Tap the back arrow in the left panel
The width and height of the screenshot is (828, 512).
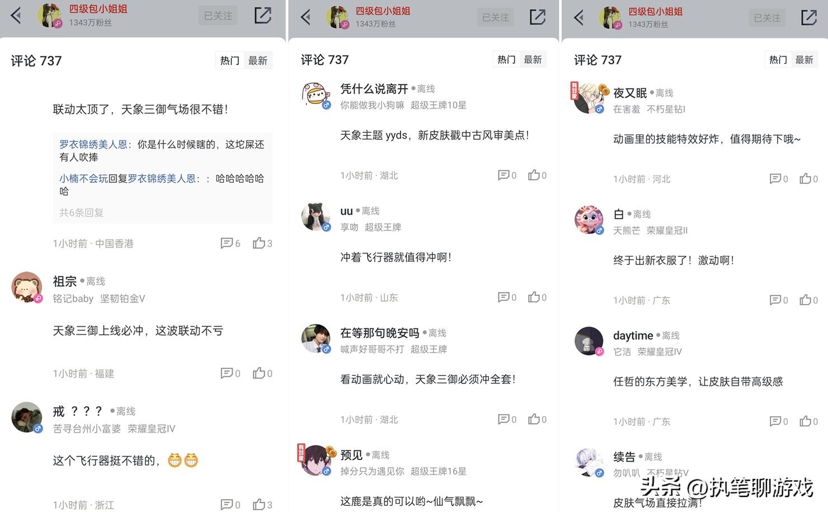coord(16,16)
